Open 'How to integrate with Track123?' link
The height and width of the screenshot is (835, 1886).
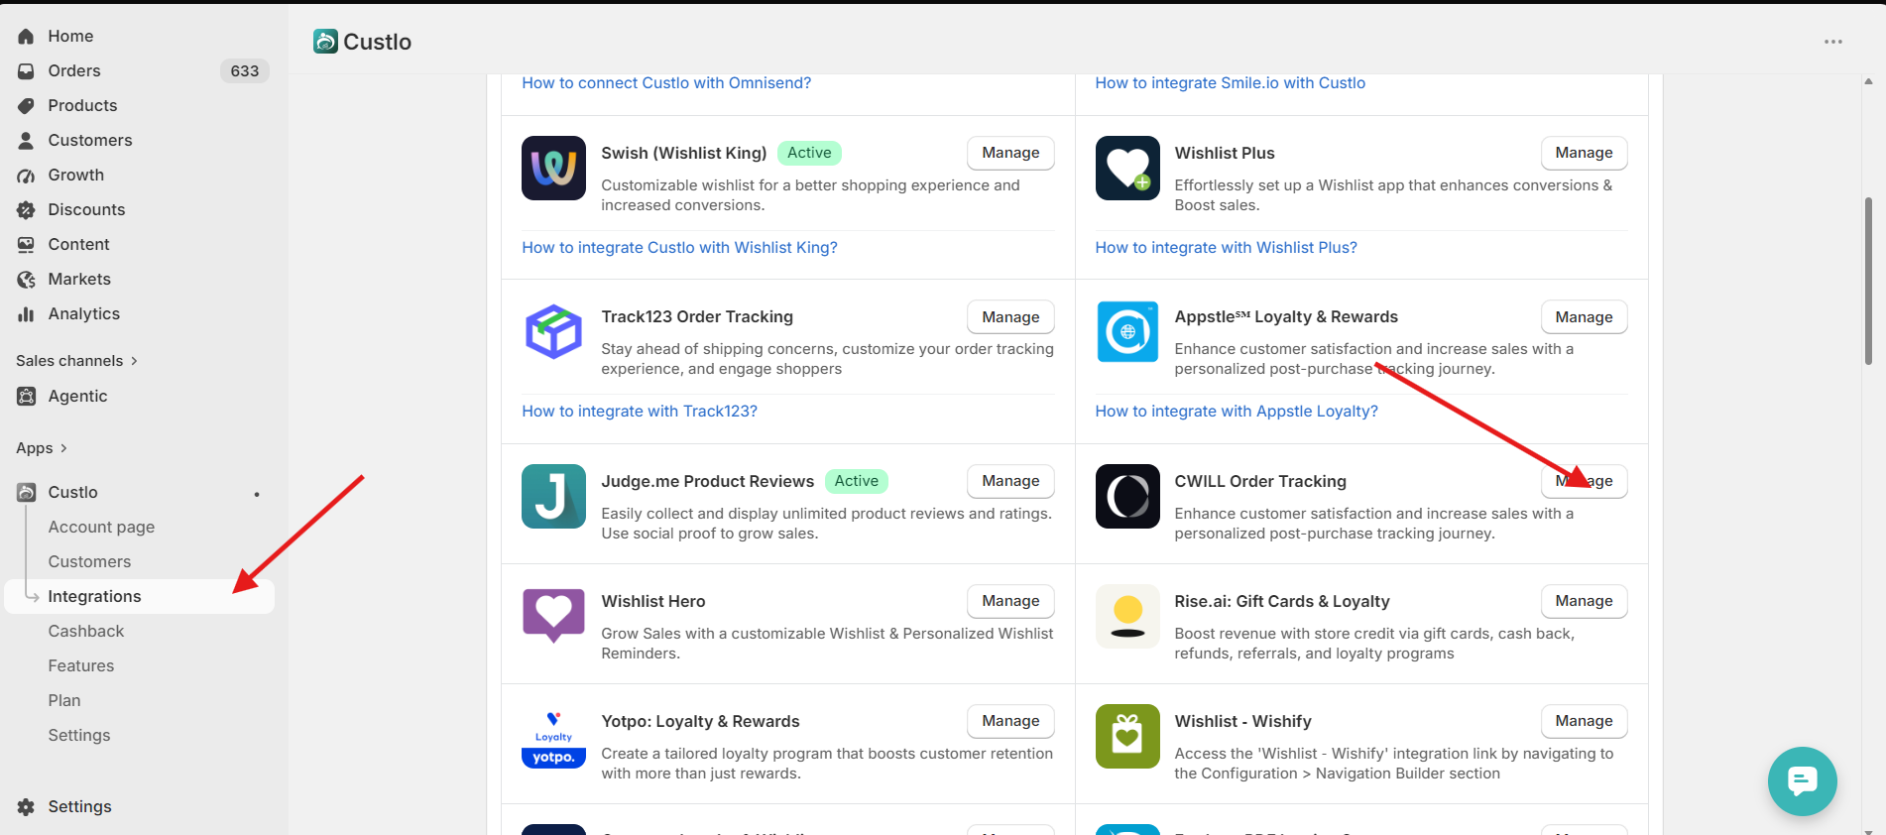(640, 412)
